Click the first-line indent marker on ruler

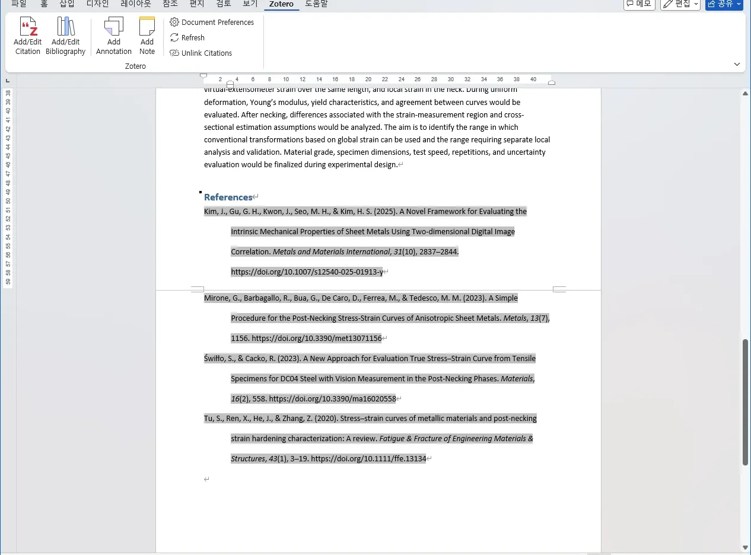[x=203, y=76]
